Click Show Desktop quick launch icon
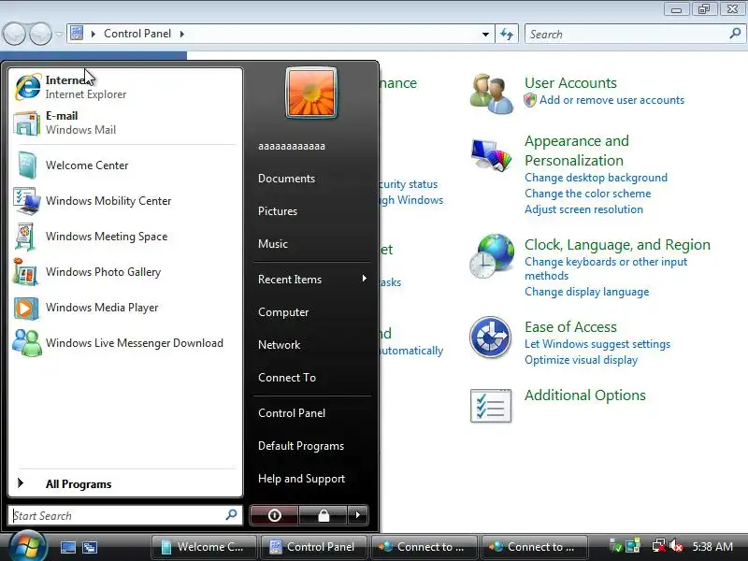The width and height of the screenshot is (748, 561). click(68, 547)
